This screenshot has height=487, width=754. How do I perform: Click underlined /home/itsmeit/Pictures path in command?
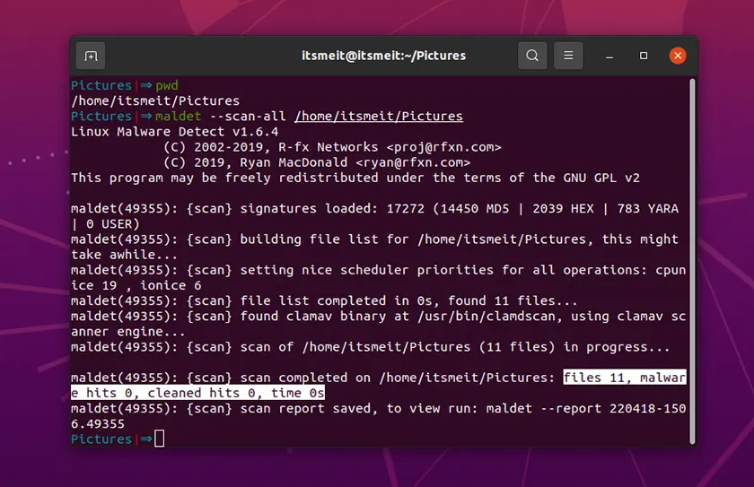coord(378,116)
